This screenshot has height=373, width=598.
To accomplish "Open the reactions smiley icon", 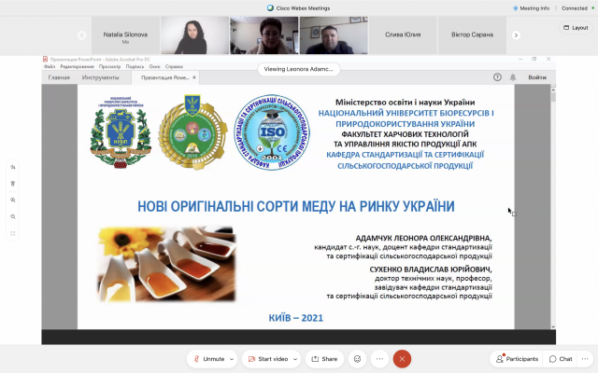I will pyautogui.click(x=357, y=359).
